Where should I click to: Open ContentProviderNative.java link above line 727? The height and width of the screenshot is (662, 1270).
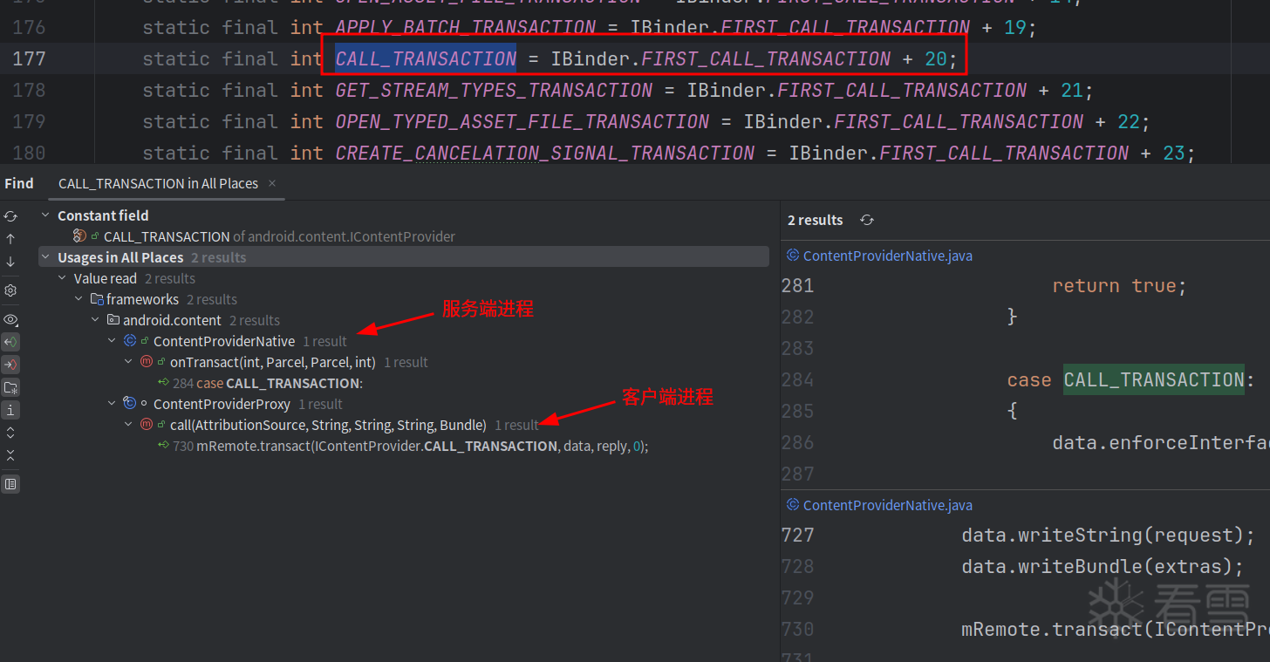click(887, 506)
